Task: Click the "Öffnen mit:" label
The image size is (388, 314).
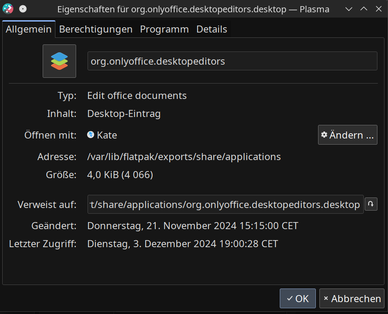Action: (51, 135)
